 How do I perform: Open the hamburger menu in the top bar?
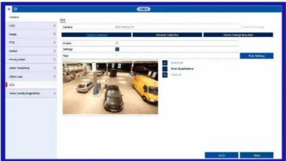pyautogui.click(x=9, y=9)
